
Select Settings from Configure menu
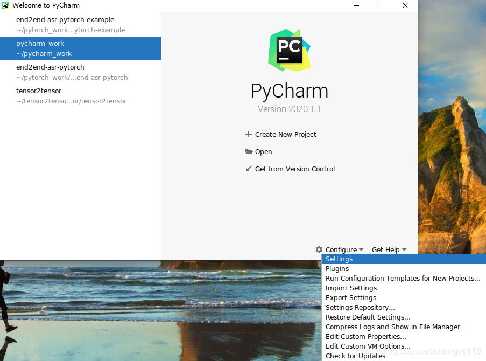click(404, 259)
